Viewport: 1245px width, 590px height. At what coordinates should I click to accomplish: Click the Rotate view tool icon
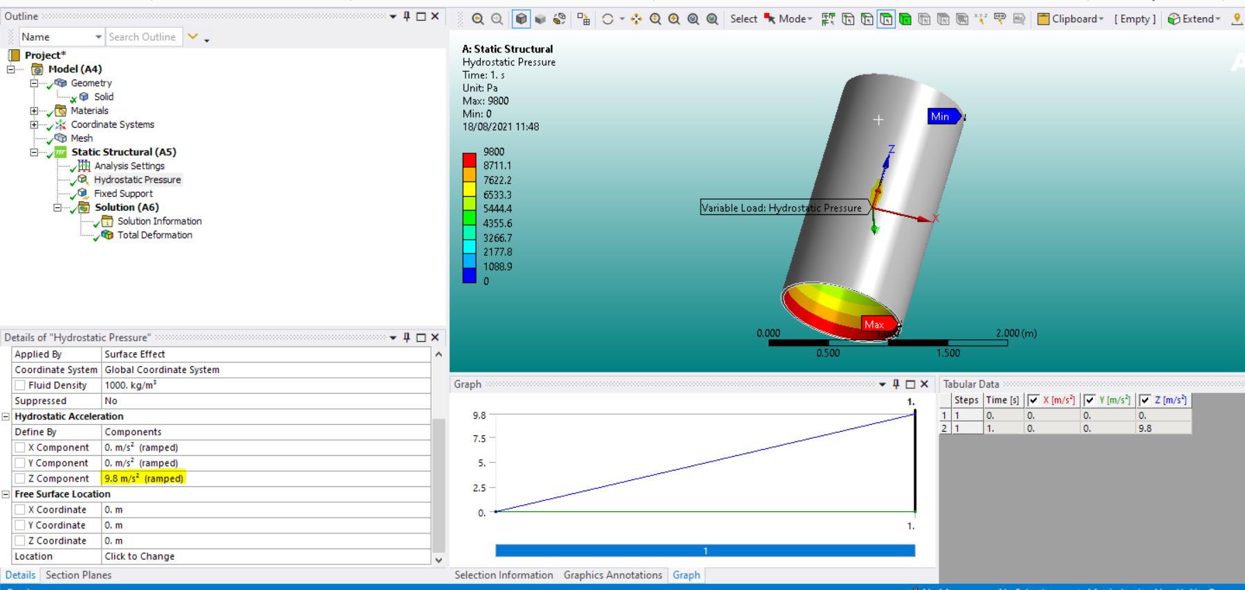(608, 19)
